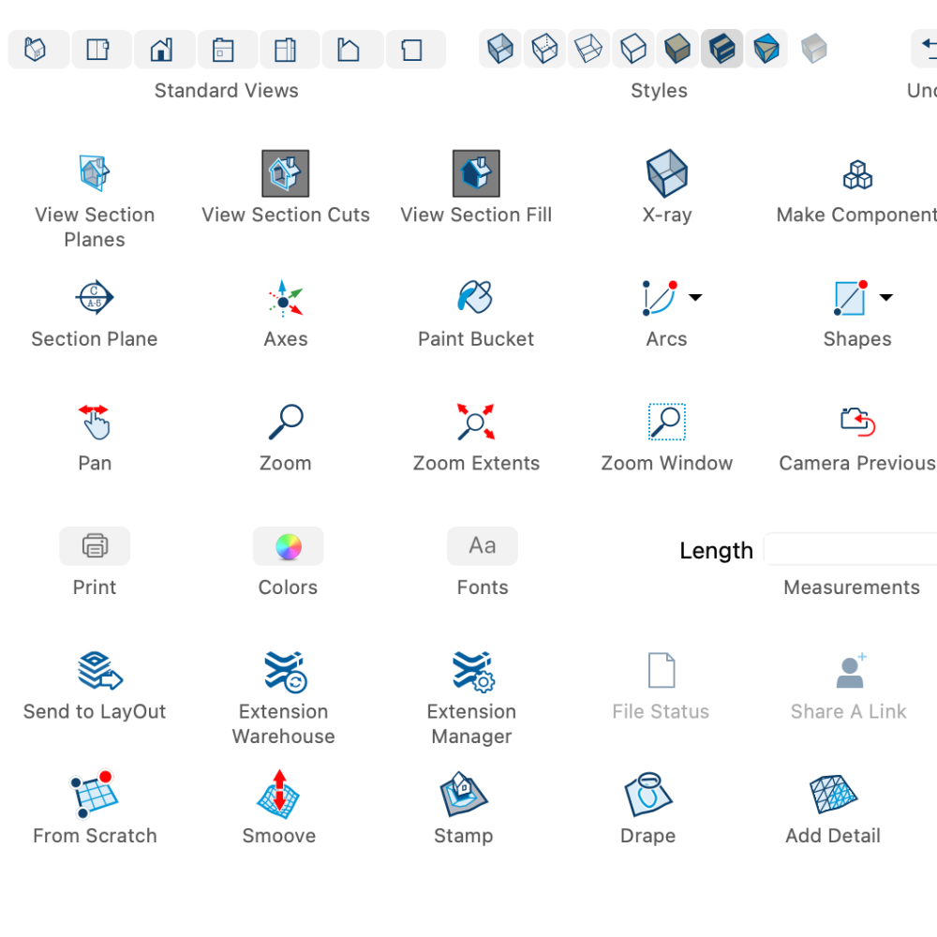Select the From Scratch sandbox tool
This screenshot has width=937, height=937.
click(94, 795)
